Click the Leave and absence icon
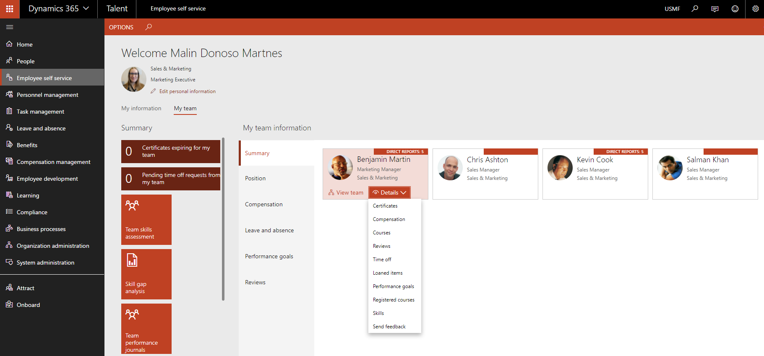Viewport: 764px width, 356px height. (9, 128)
